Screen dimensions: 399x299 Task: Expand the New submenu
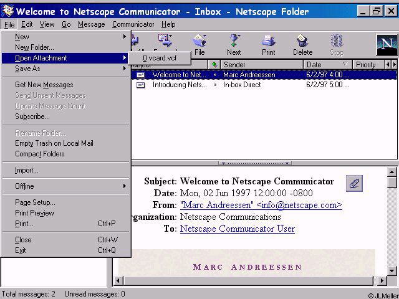66,37
